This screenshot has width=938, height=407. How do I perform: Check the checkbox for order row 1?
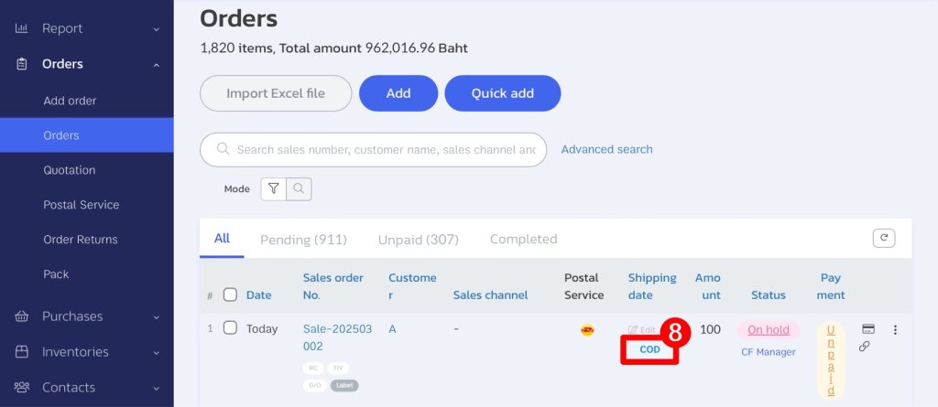pyautogui.click(x=230, y=328)
